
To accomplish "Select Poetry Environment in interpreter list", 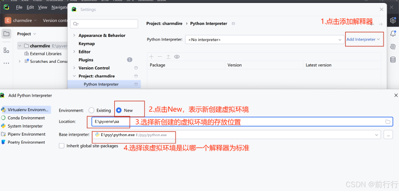I will click(x=26, y=143).
